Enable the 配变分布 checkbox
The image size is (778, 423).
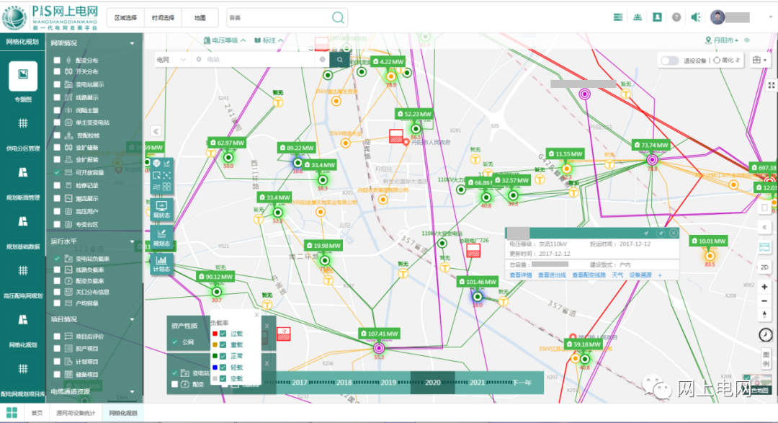tap(57, 60)
